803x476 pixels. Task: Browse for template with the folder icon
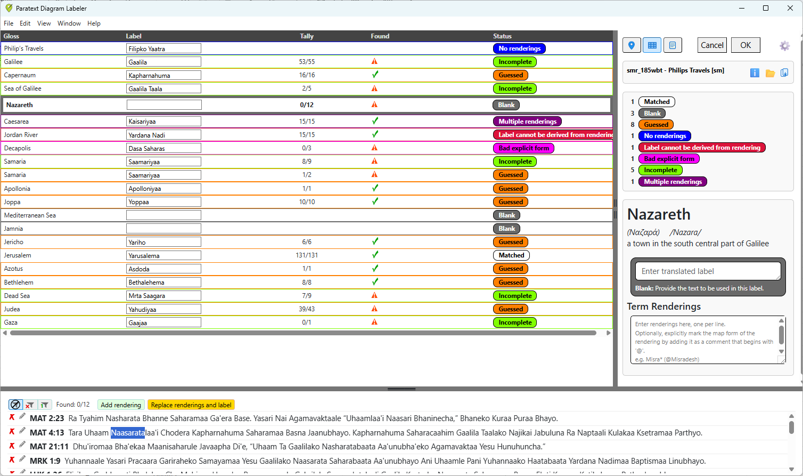pos(770,73)
